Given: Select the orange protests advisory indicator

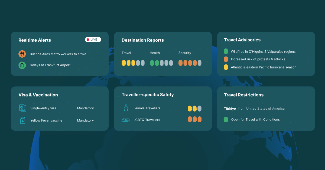Looking at the screenshot, I should tap(226, 59).
